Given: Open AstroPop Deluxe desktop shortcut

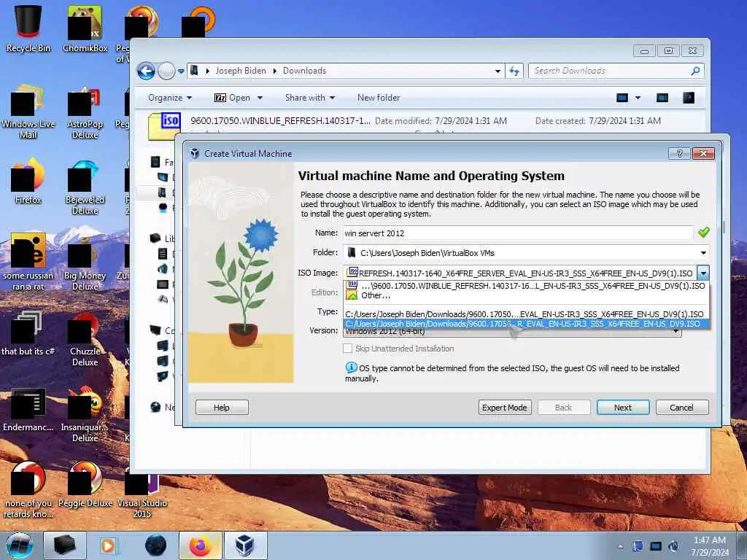Looking at the screenshot, I should (85, 112).
